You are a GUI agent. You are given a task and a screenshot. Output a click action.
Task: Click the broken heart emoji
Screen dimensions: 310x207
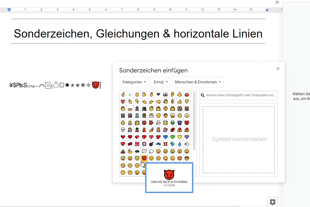pos(130,137)
